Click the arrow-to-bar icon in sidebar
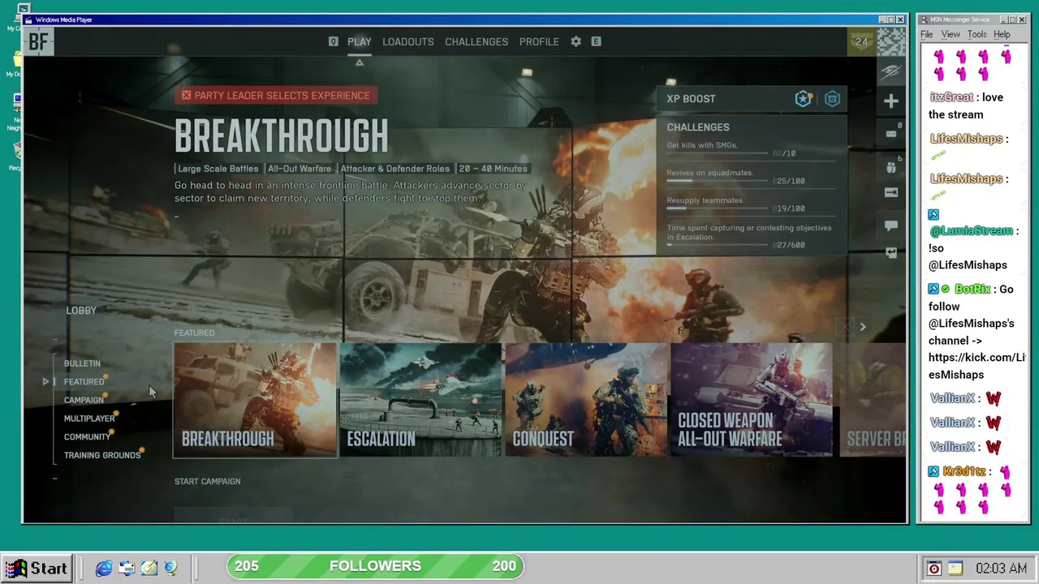The width and height of the screenshot is (1039, 584). tap(890, 192)
